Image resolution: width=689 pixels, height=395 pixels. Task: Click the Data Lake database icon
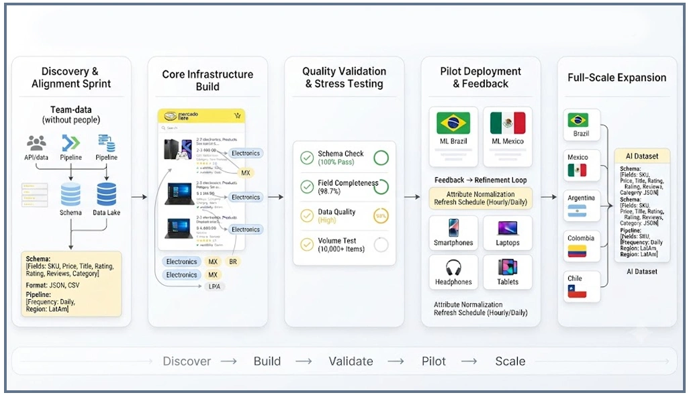tap(106, 194)
